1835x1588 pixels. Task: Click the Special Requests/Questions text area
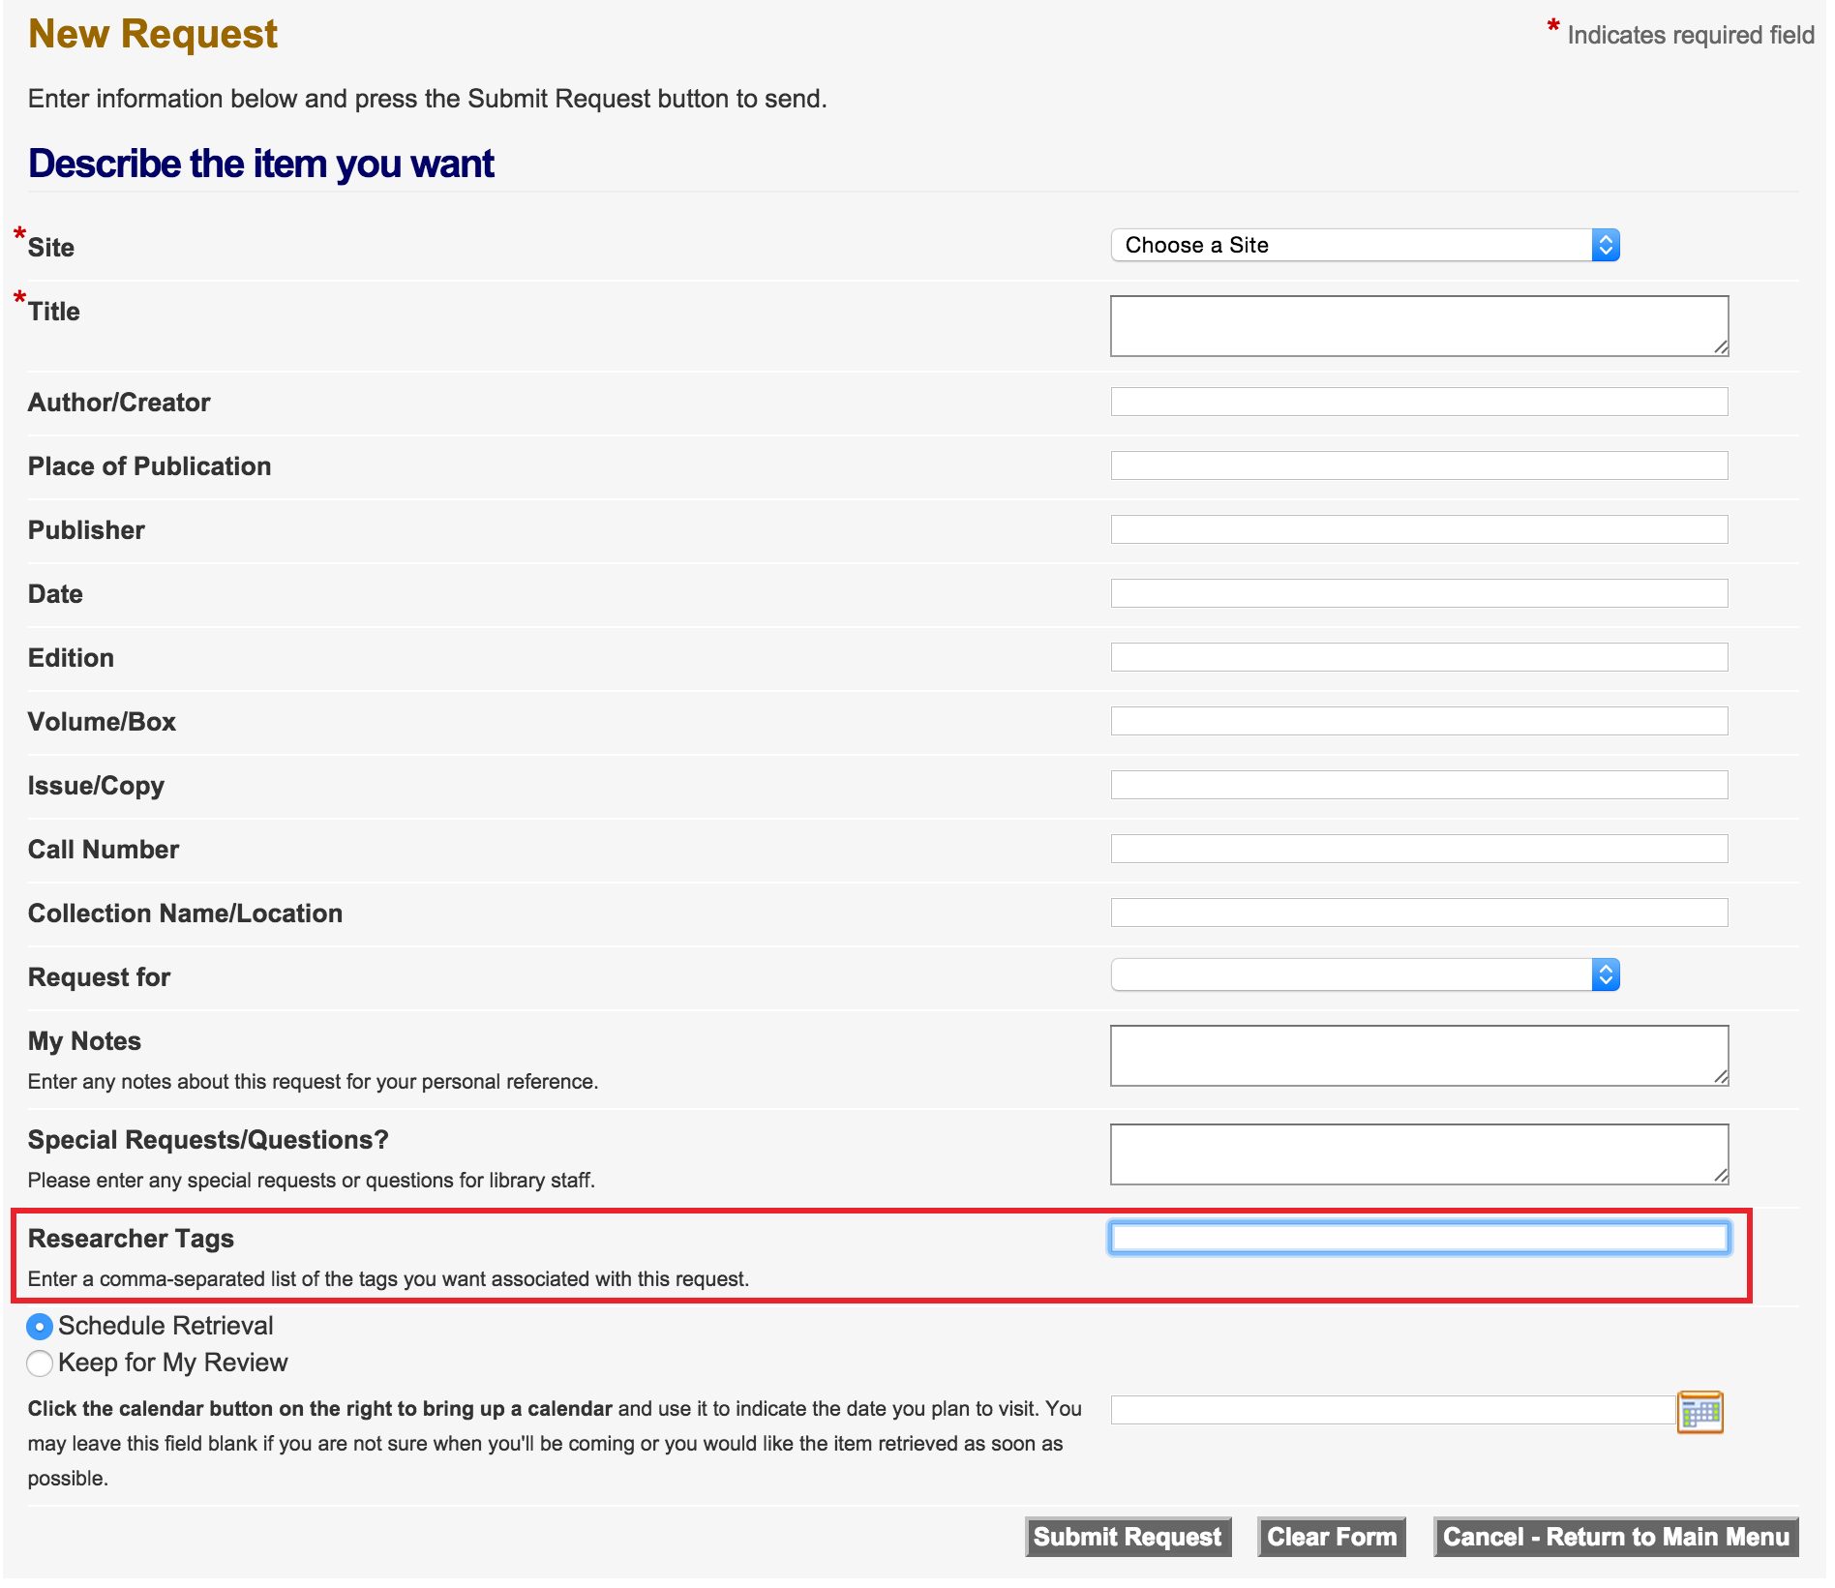[x=1419, y=1154]
